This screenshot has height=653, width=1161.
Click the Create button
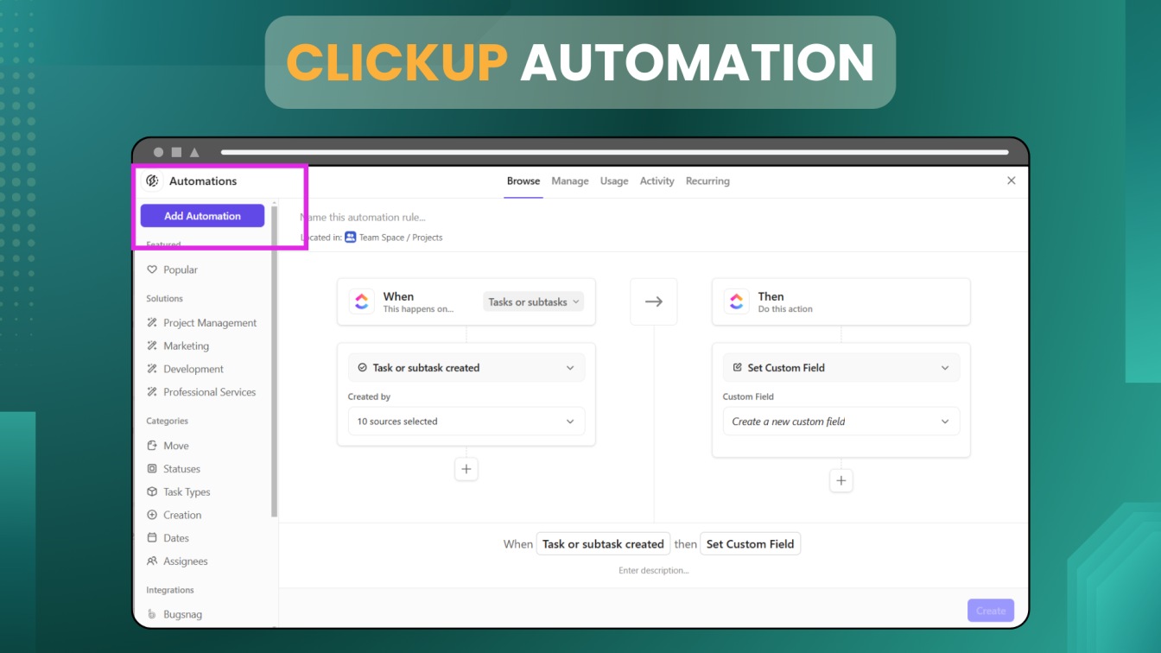pos(991,611)
